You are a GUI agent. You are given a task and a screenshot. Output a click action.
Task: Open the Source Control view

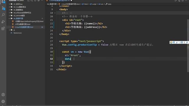pos(3,8)
